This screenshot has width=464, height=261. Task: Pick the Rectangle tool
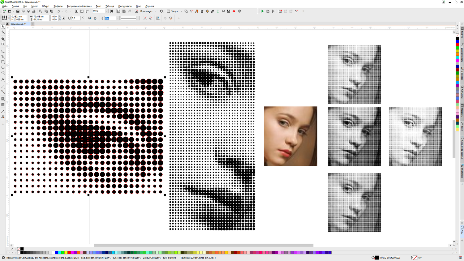coord(3,62)
